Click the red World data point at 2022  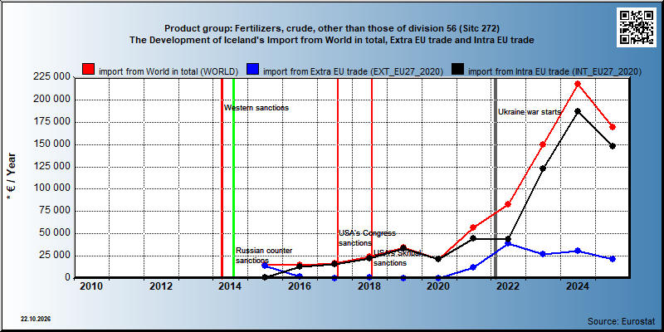(508, 204)
